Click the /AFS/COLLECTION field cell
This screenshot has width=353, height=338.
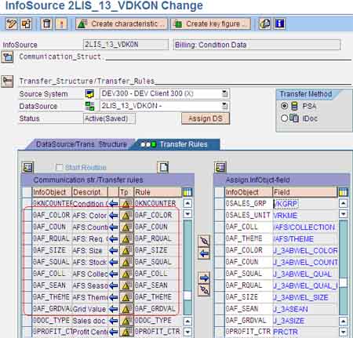point(305,227)
